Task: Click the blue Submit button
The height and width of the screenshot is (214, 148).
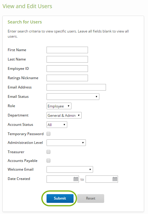Action: 60,198
